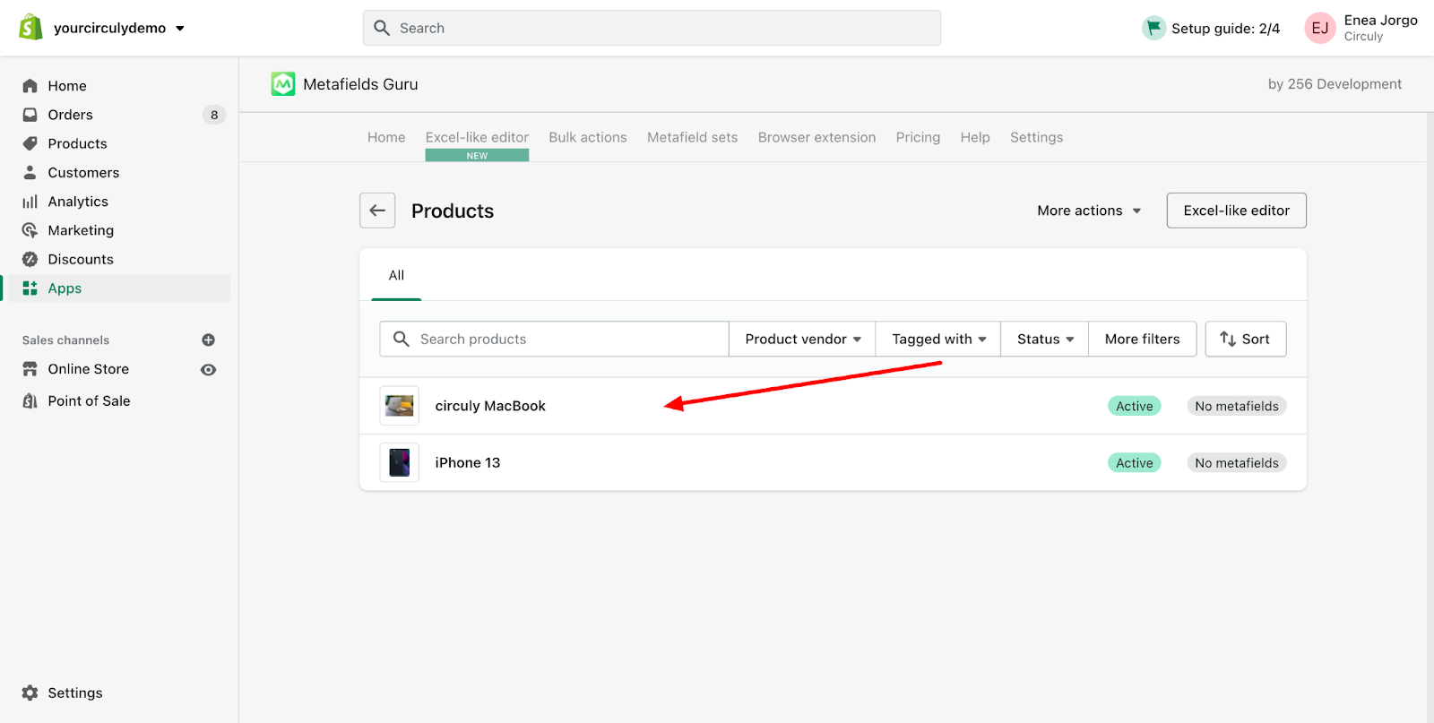Open Setup guide: 2/4
The image size is (1434, 723).
pyautogui.click(x=1212, y=28)
